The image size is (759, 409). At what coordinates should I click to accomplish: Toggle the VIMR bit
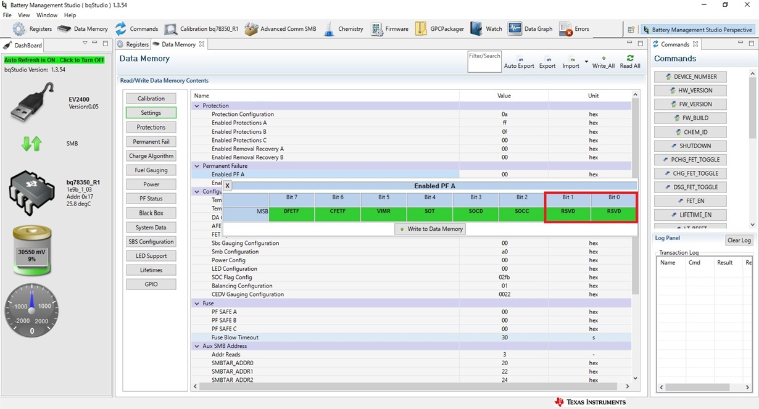pyautogui.click(x=384, y=214)
